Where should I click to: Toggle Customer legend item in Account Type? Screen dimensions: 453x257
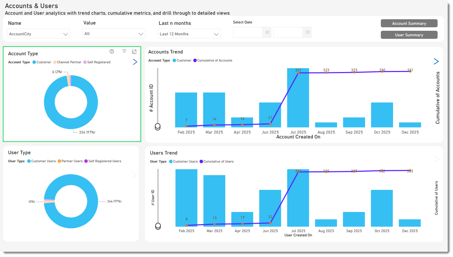coord(43,62)
